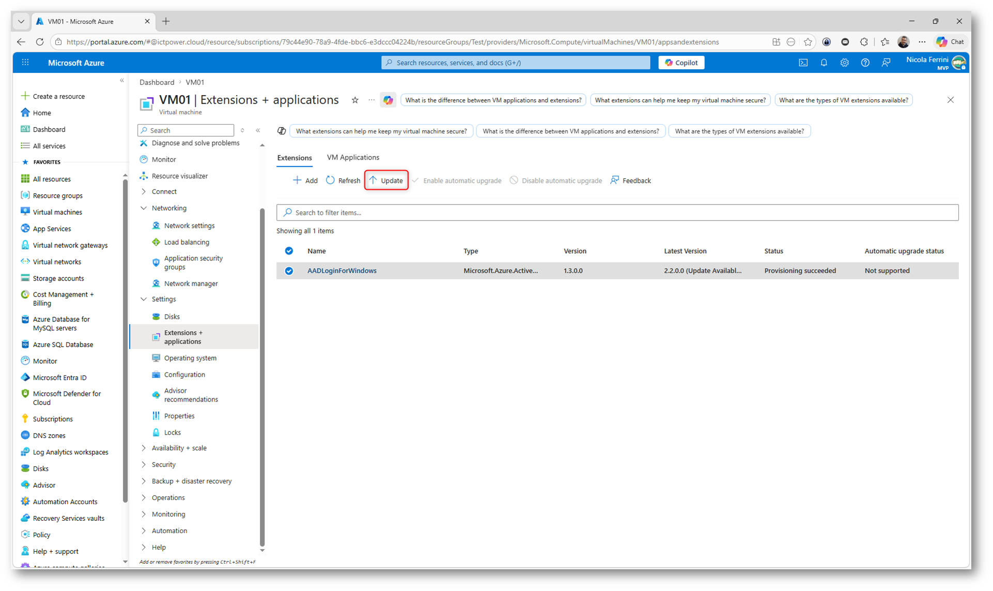993x591 pixels.
Task: Toggle the select-all checkbox in Name header
Action: click(x=289, y=251)
